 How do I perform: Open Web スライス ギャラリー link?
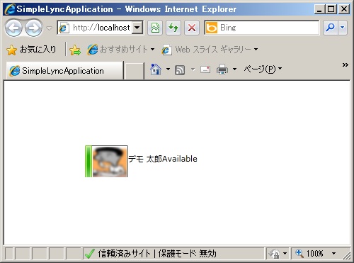[x=210, y=50]
